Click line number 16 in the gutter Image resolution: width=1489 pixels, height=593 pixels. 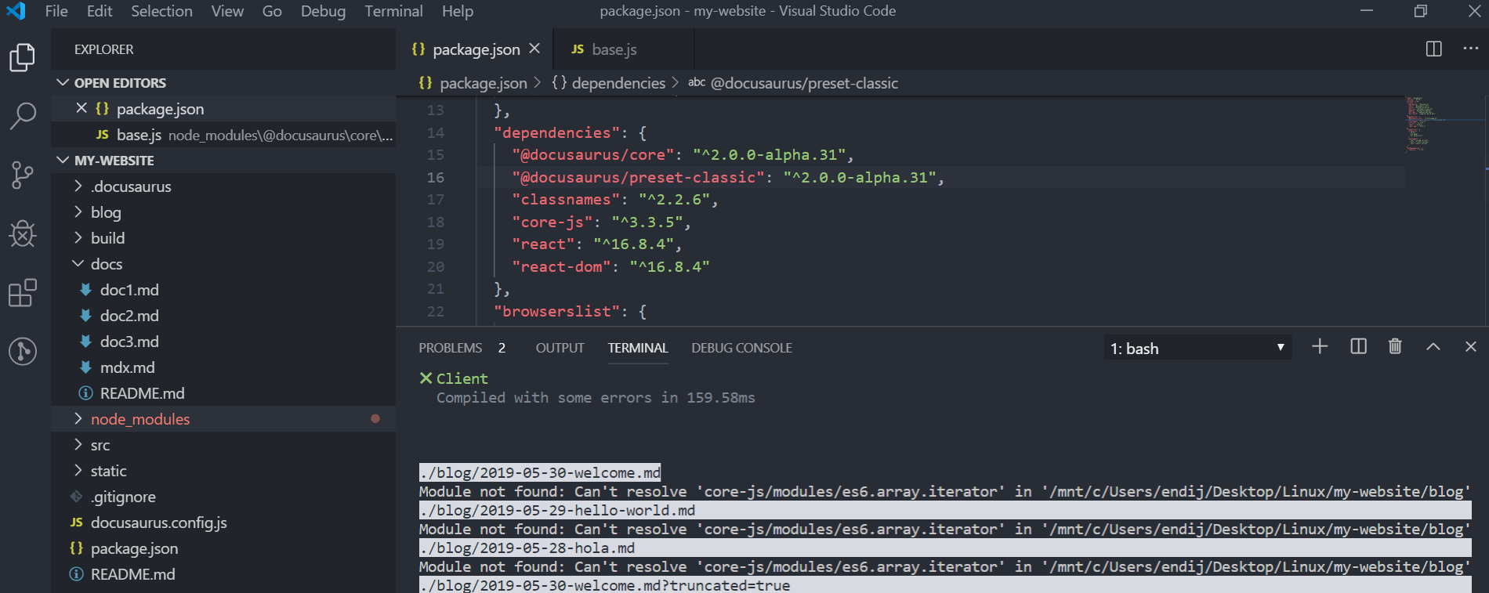[436, 178]
